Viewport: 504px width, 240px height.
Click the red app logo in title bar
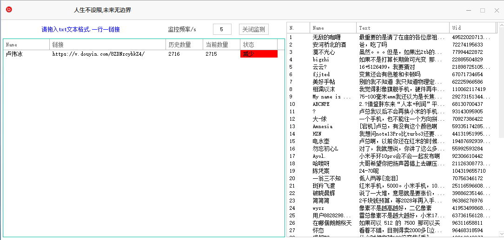pos(9,10)
